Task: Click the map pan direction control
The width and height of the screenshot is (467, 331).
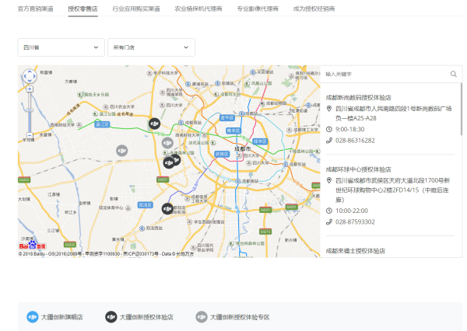Action: tap(29, 76)
